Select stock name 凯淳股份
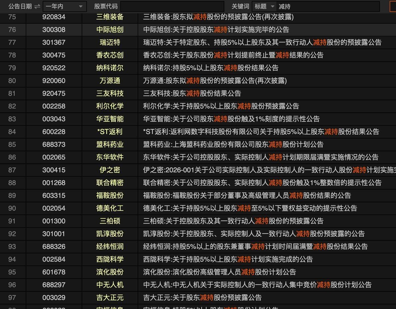Viewport: 396px width, 309px height. (110, 234)
